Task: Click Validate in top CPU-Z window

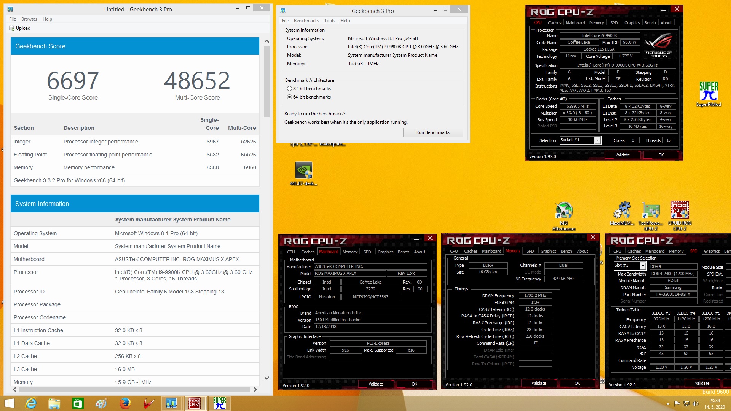Action: coord(622,155)
